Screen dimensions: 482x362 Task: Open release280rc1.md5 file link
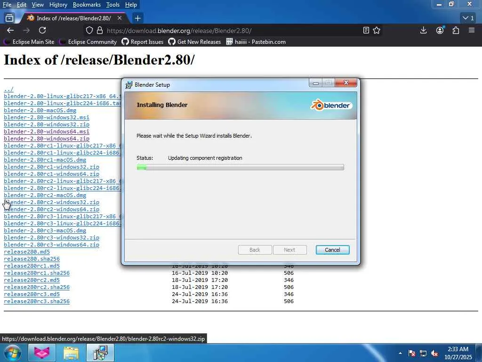(x=32, y=266)
